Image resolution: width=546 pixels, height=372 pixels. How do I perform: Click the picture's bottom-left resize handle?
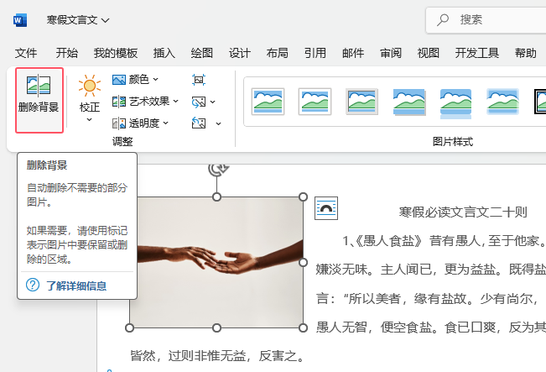point(129,327)
